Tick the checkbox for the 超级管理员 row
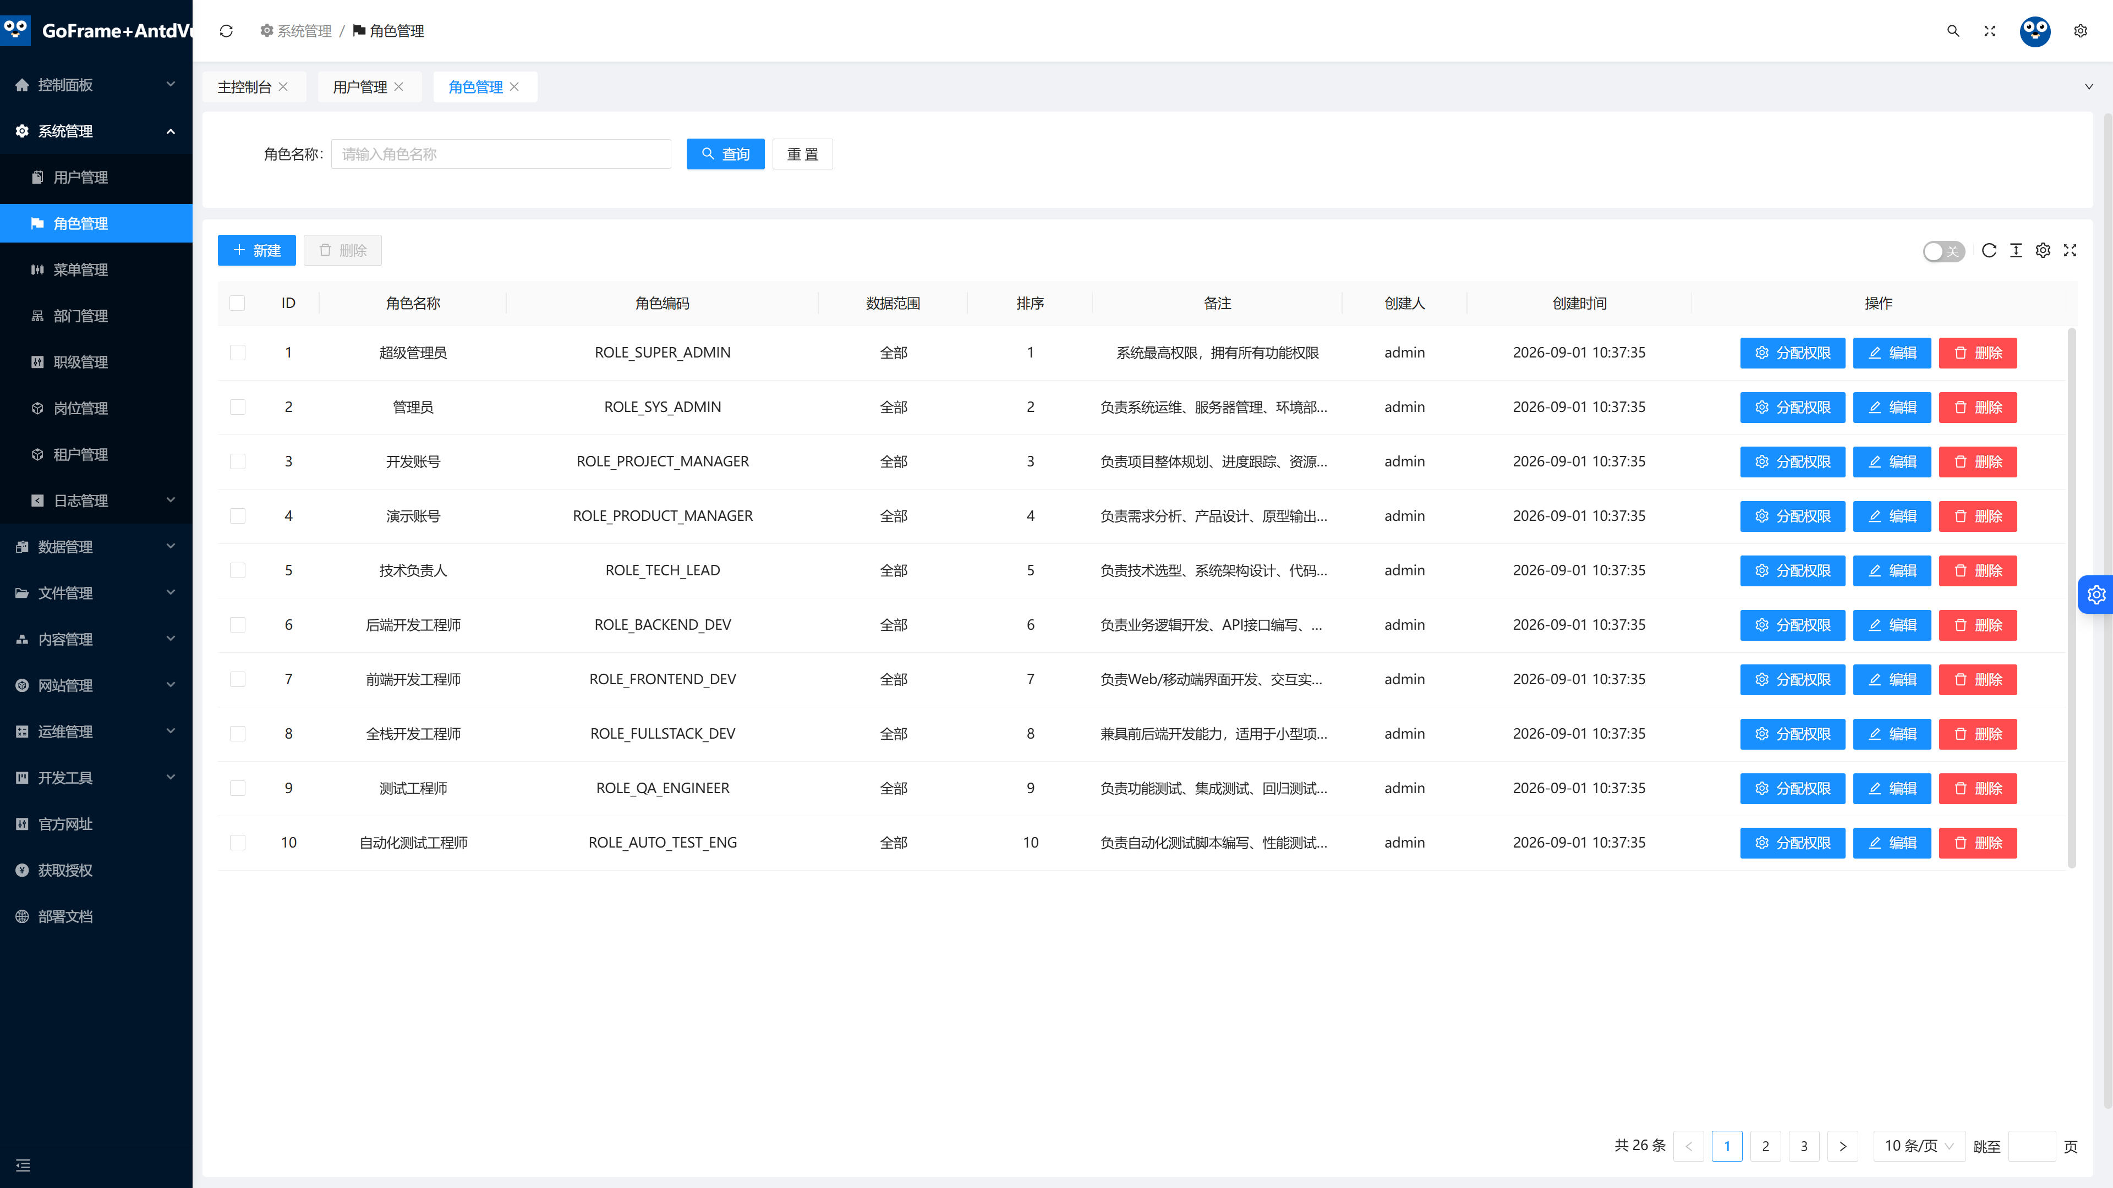Viewport: 2113px width, 1188px height. pyautogui.click(x=238, y=353)
